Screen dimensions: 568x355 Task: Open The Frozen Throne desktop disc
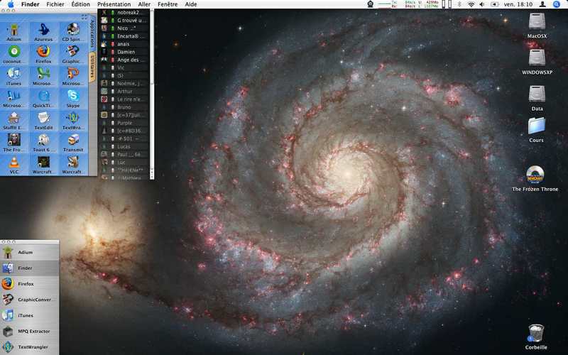click(x=537, y=175)
